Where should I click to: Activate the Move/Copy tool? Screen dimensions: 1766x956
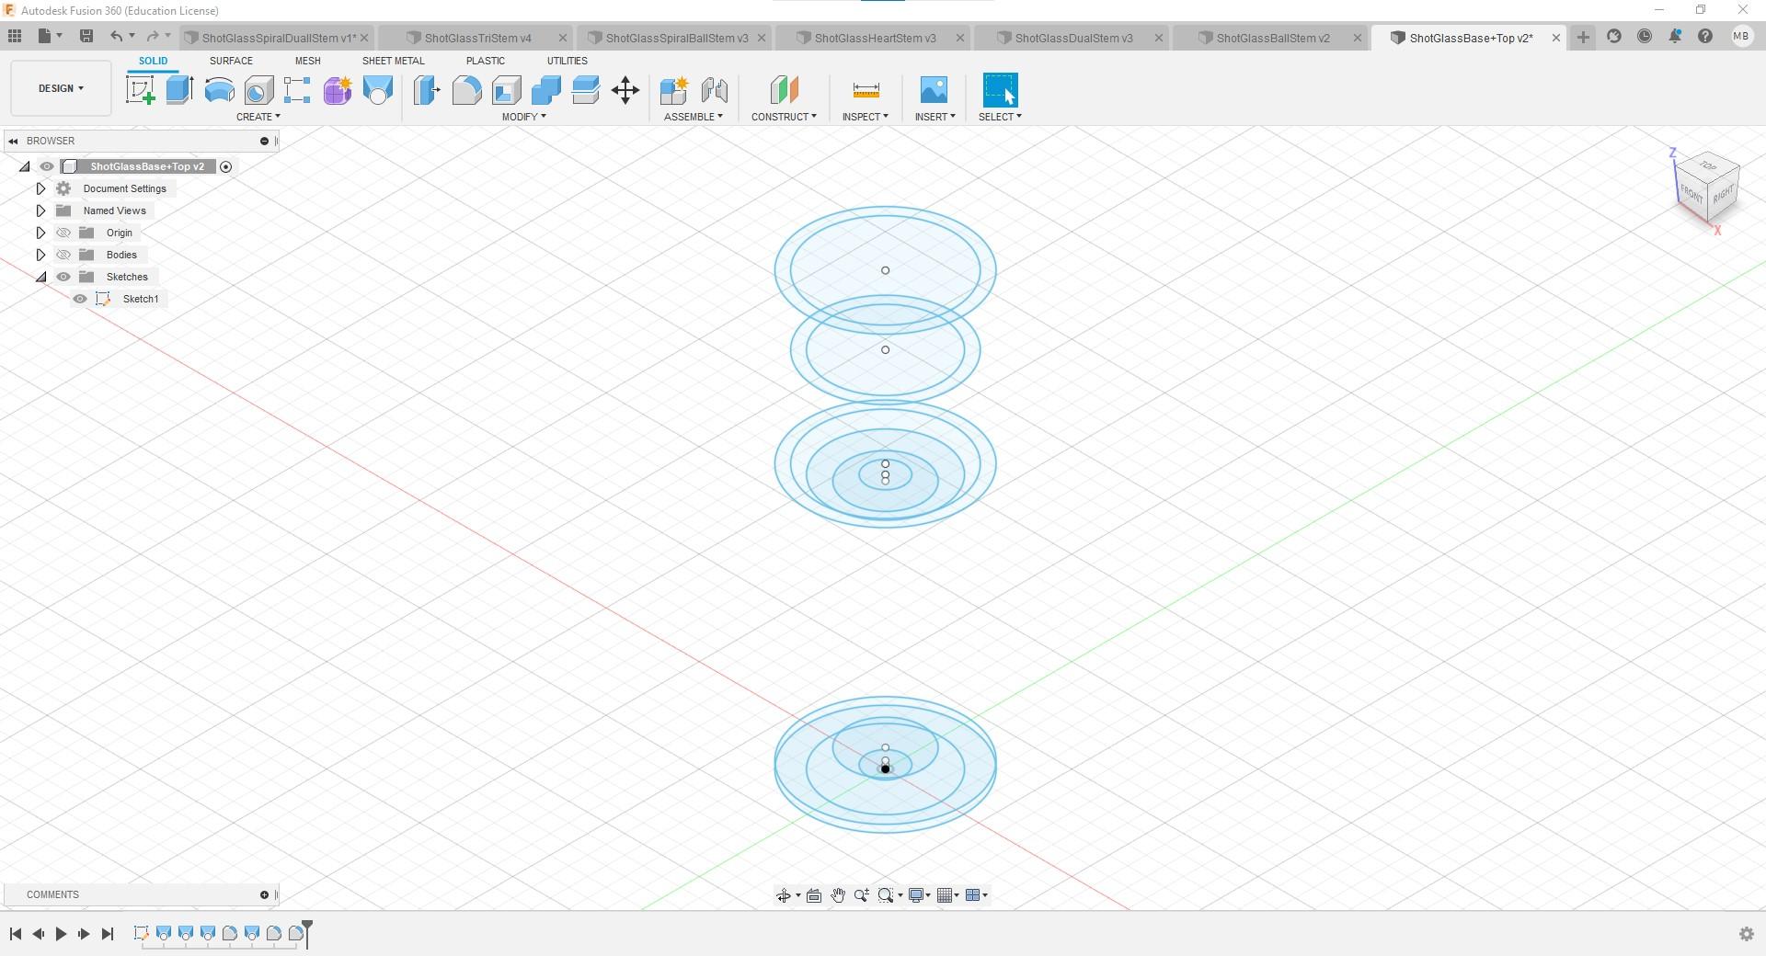pos(625,90)
